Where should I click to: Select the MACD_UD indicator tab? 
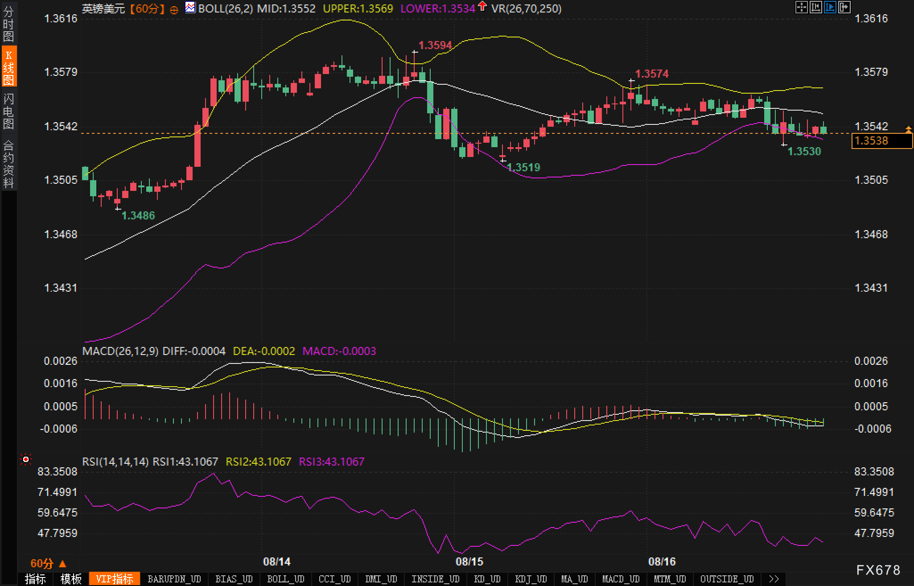[x=621, y=579]
